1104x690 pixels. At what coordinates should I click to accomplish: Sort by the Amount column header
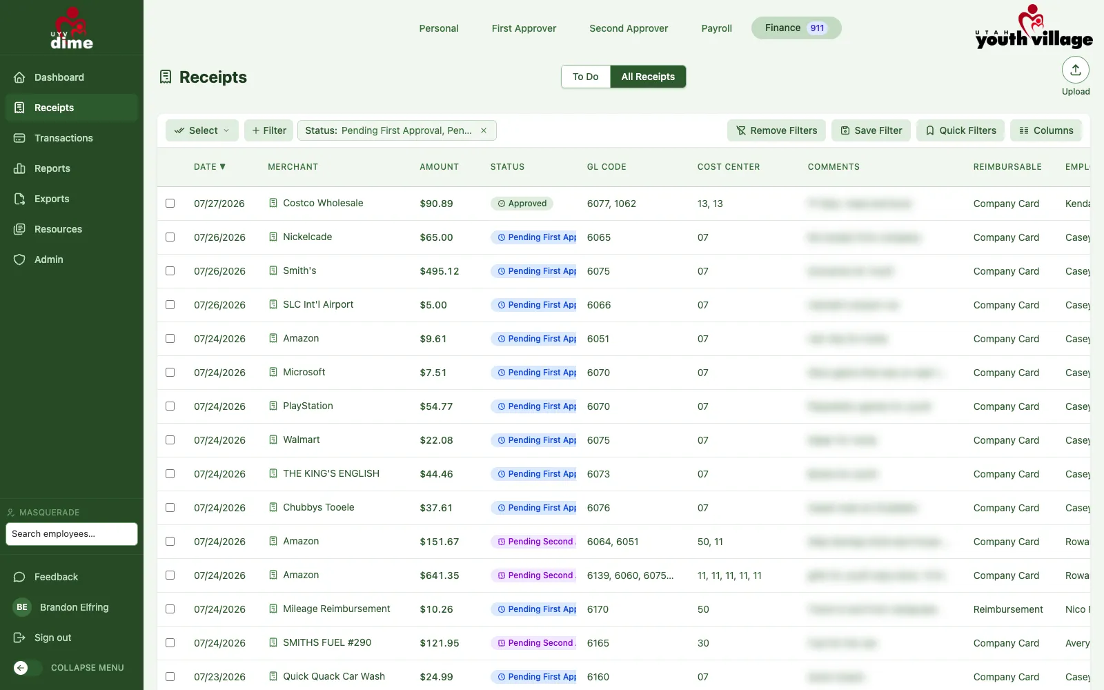tap(439, 167)
